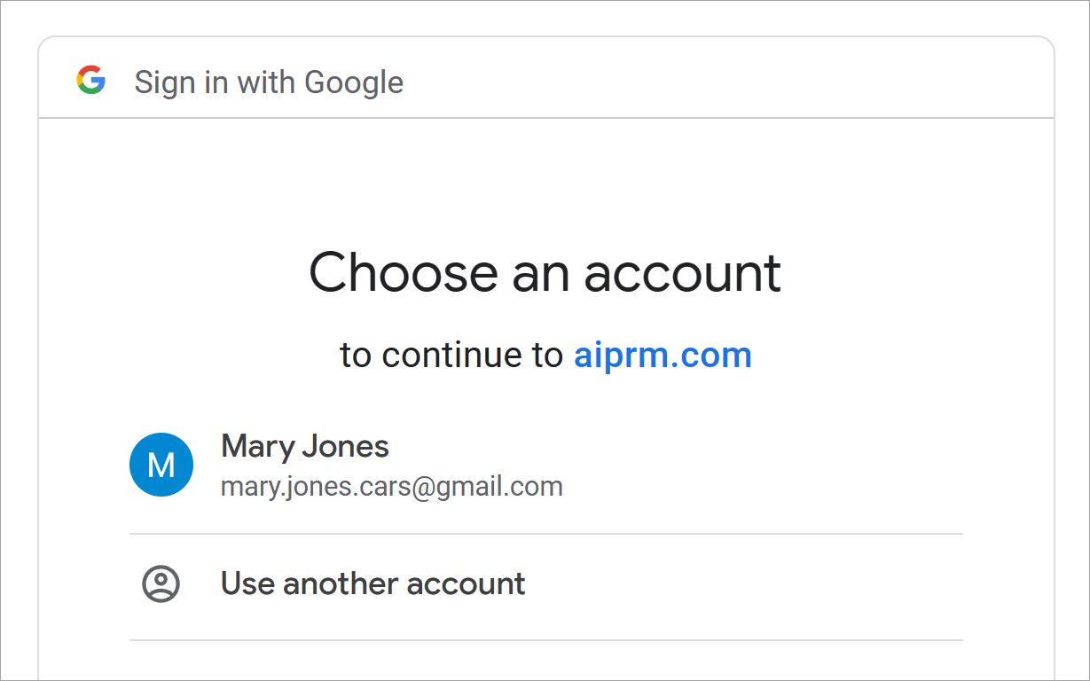The image size is (1090, 681).
Task: Click the word "account" in the main heading
Action: coord(682,272)
